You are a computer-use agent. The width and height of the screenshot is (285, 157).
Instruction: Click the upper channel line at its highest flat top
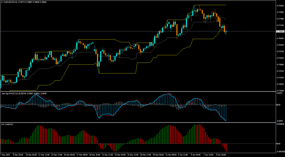[210, 5]
